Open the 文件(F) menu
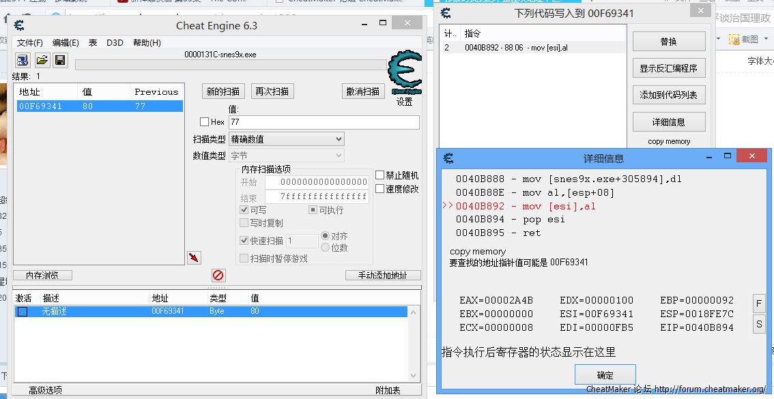The image size is (774, 399). coord(30,43)
